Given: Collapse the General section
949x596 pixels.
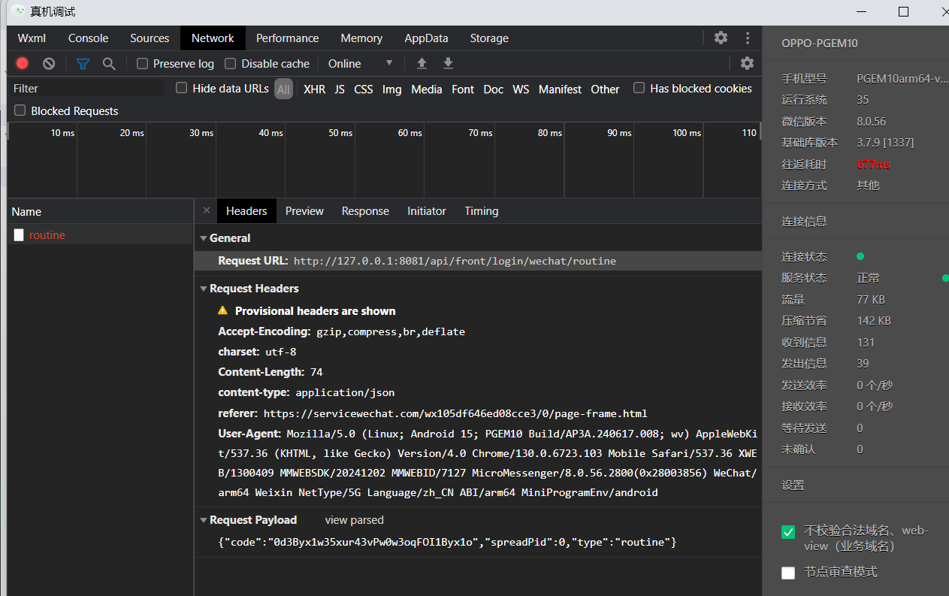Looking at the screenshot, I should [x=204, y=238].
